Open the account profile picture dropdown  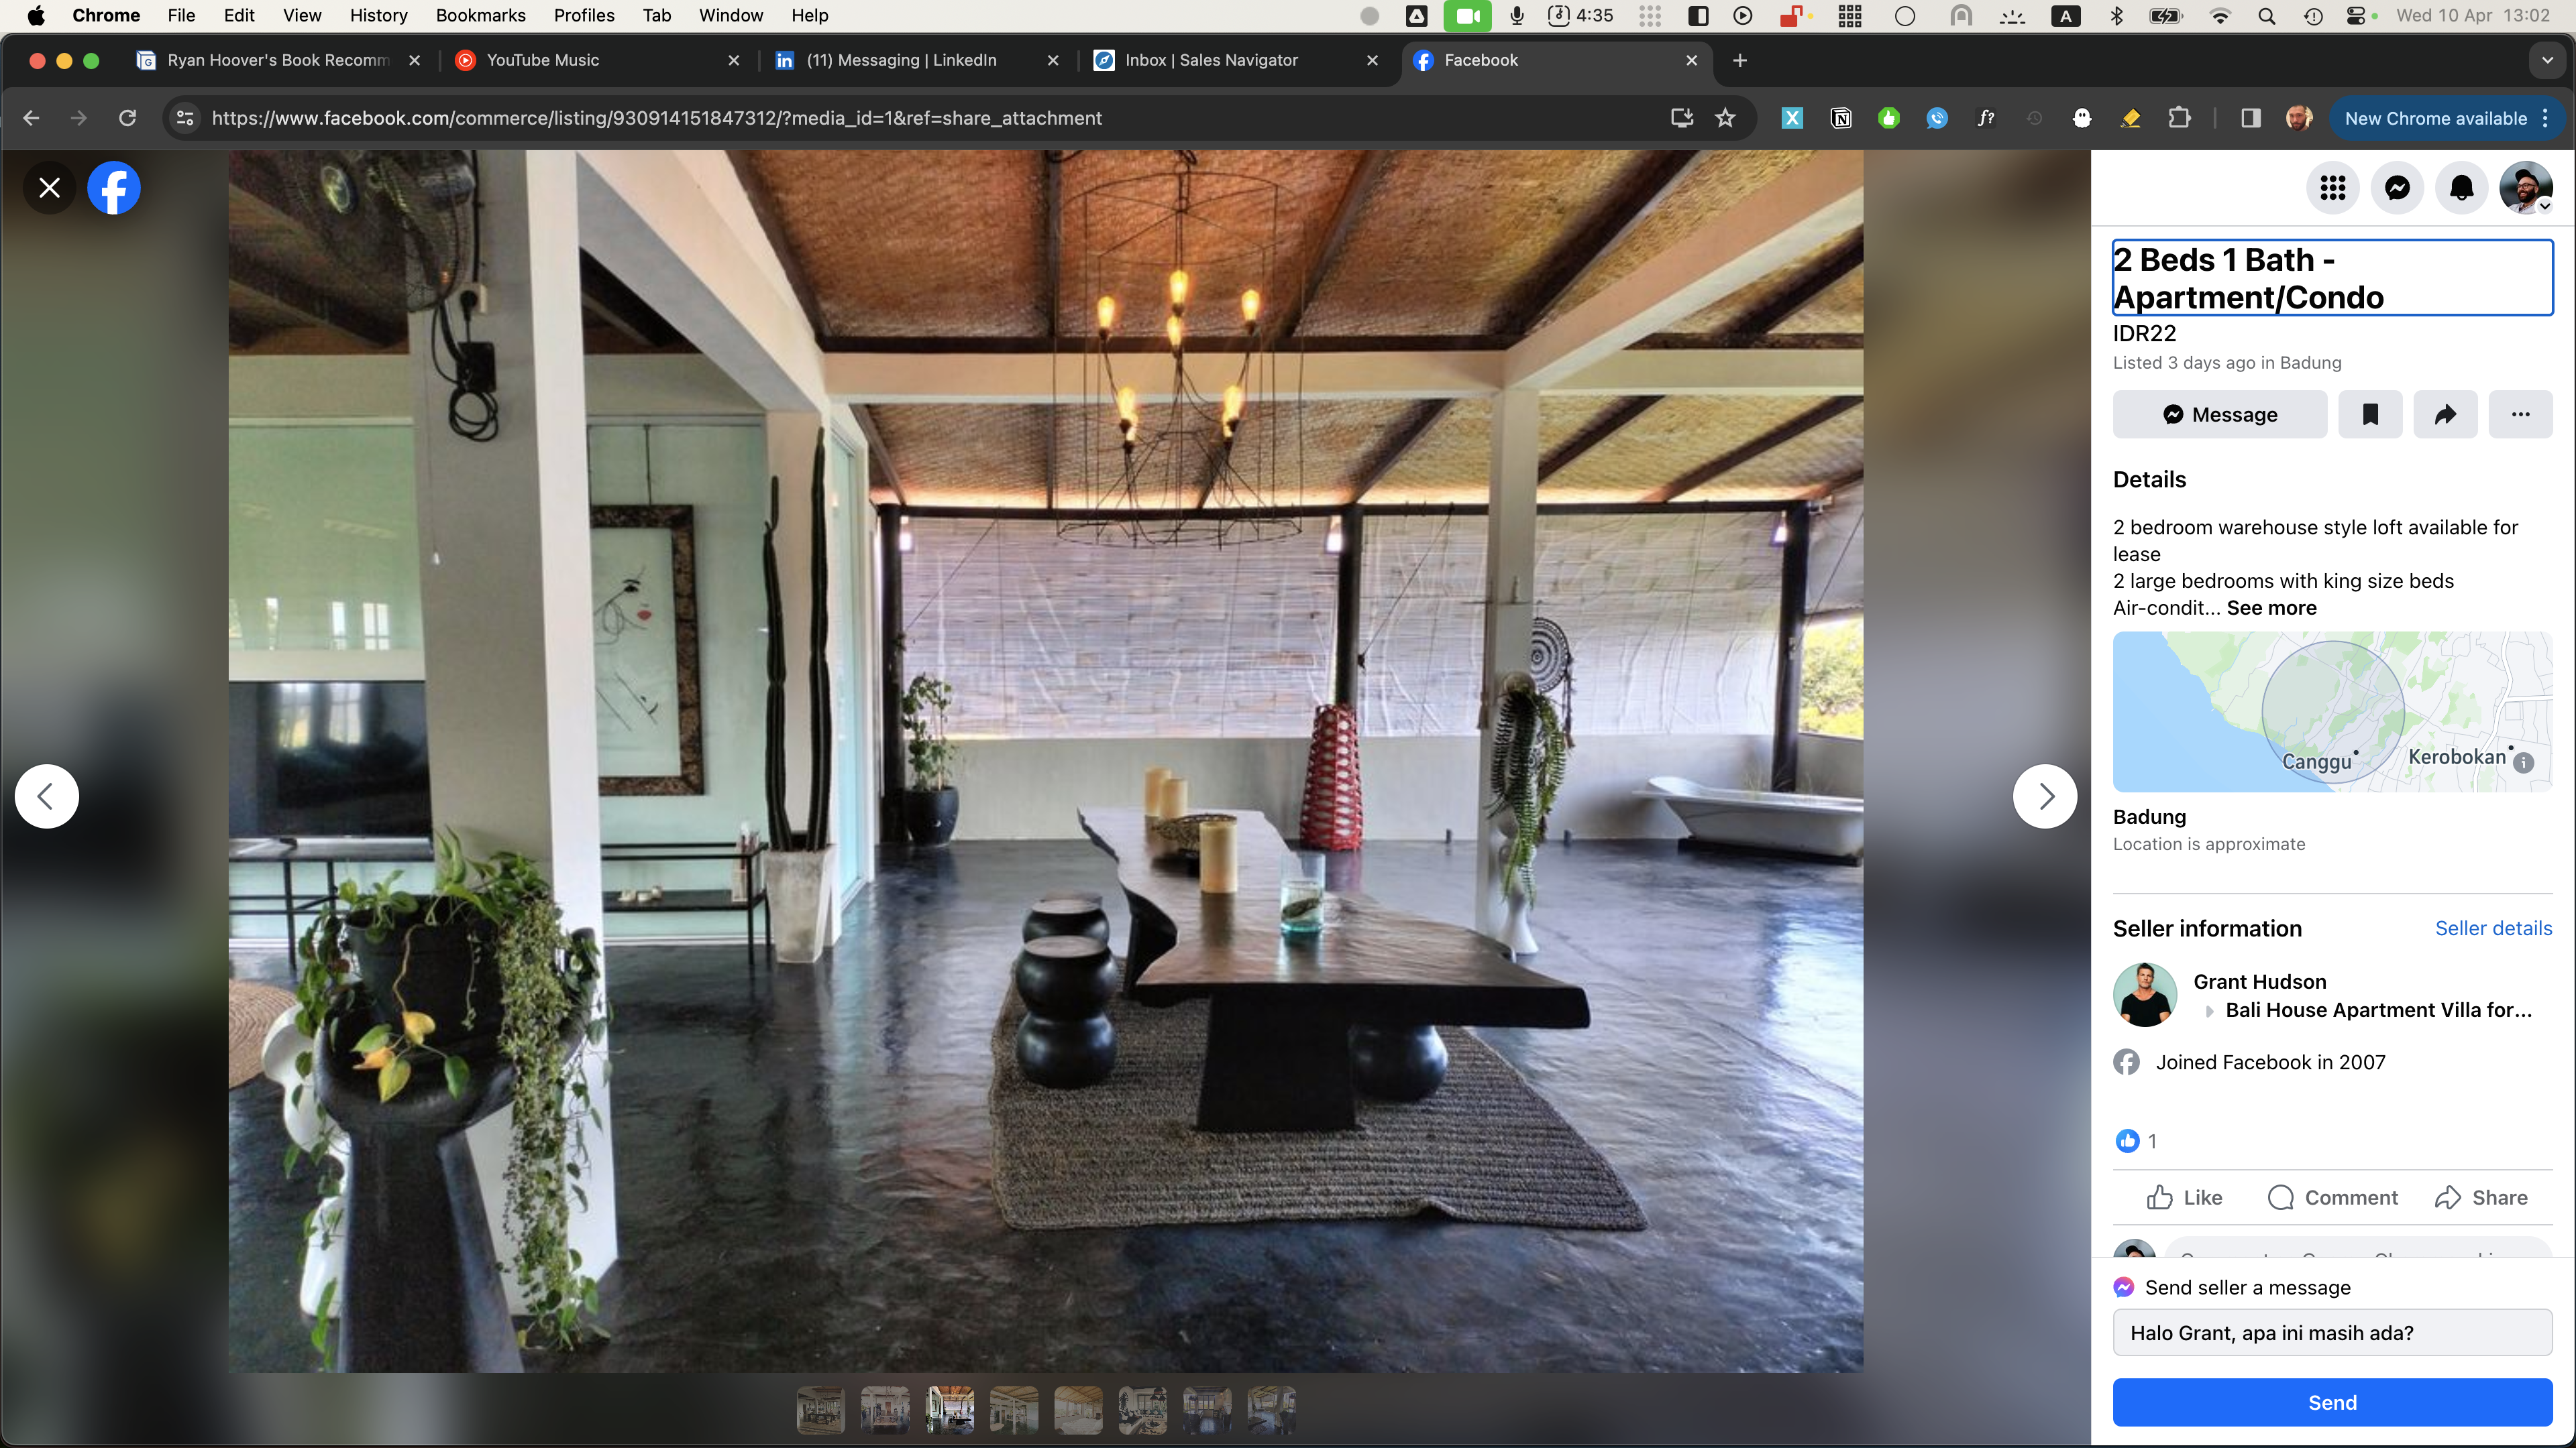2525,188
